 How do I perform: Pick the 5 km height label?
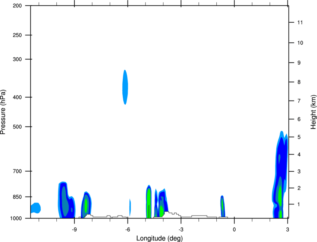299,137
